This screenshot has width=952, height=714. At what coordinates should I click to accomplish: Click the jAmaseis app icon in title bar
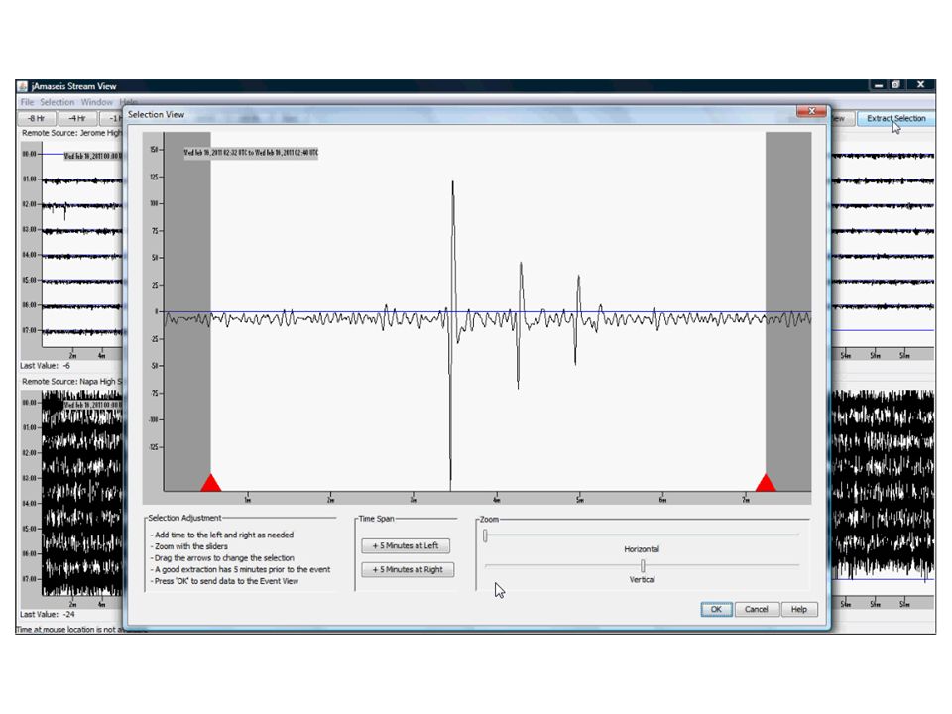23,85
